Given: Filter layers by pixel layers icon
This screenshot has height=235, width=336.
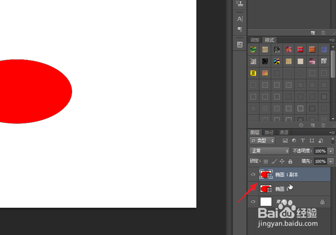Looking at the screenshot, I should [285, 141].
